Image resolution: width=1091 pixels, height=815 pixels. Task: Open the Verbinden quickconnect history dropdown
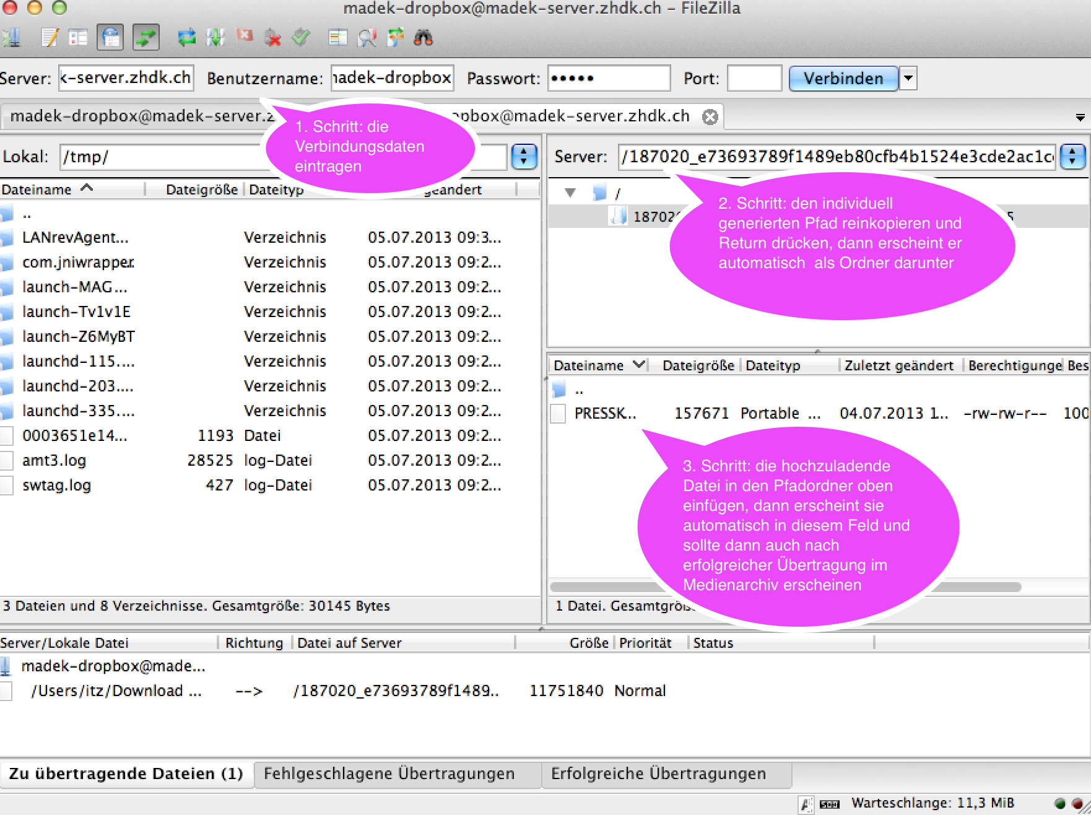[x=908, y=79]
